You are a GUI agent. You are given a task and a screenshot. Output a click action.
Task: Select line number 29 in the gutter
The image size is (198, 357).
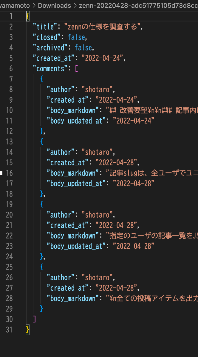click(x=9, y=309)
